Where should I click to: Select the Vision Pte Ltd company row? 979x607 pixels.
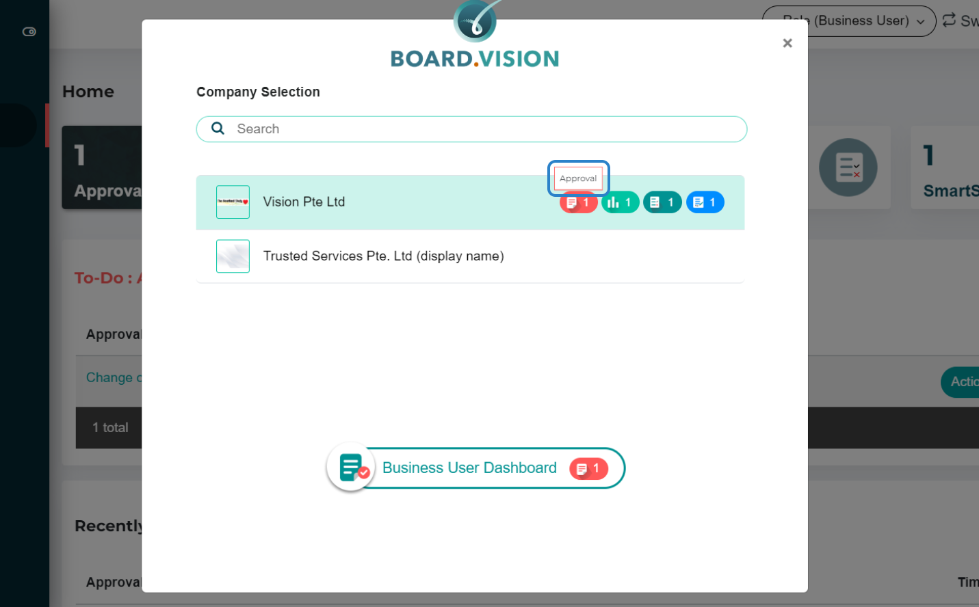(x=470, y=202)
